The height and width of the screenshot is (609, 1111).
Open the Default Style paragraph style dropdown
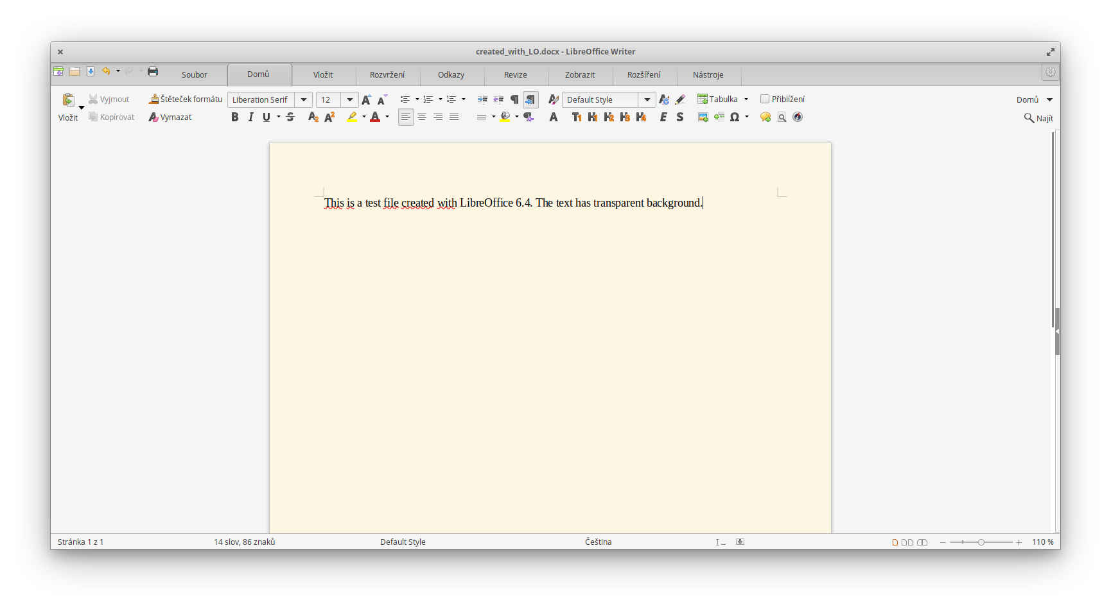click(647, 99)
